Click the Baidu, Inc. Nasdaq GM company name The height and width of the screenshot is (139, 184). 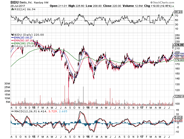click(34, 2)
